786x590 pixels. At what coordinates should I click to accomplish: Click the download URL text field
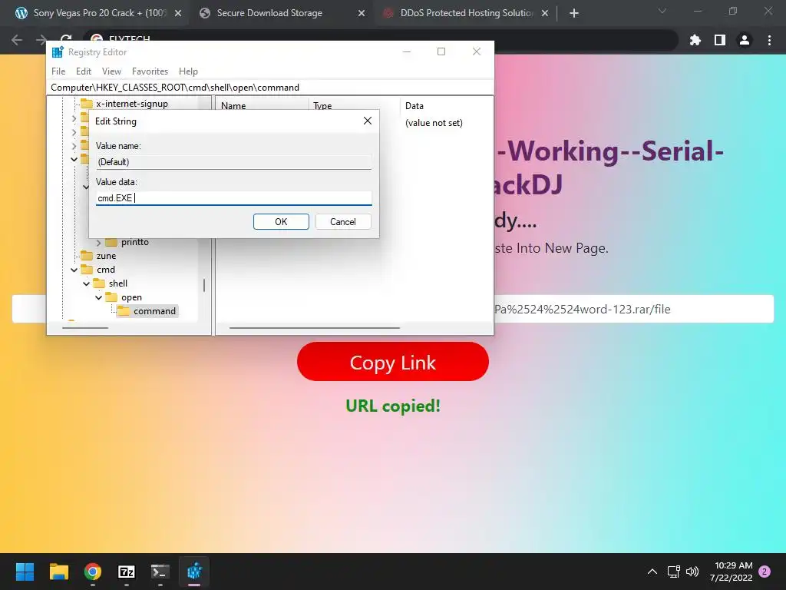click(x=392, y=309)
